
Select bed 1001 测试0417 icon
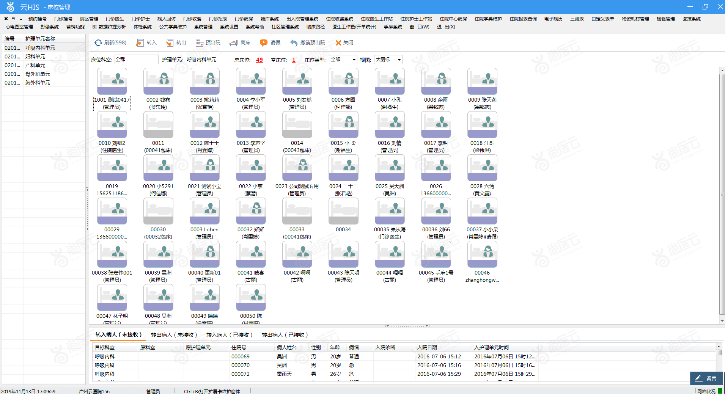coord(112,81)
